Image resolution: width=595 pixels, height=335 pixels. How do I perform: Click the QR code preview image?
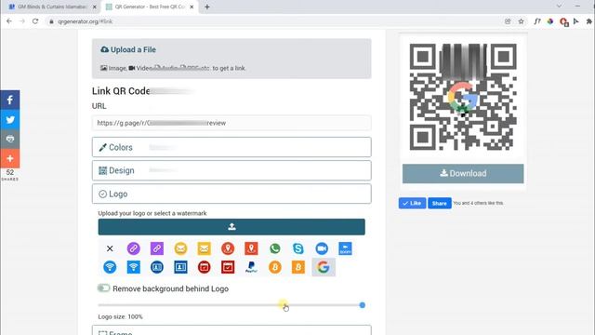pos(463,97)
